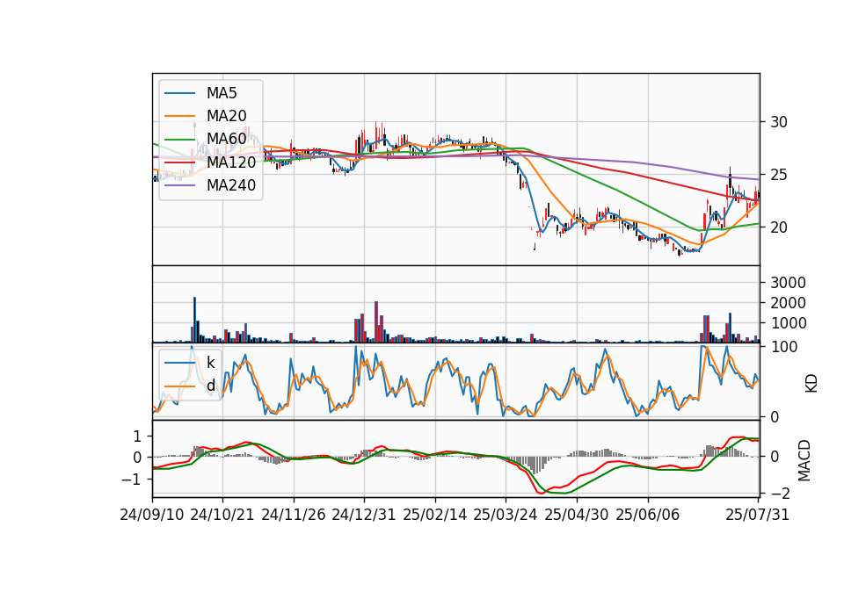This screenshot has width=844, height=606.
Task: Click the MACD axis title
Action: pyautogui.click(x=804, y=460)
